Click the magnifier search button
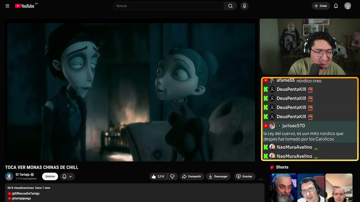Image resolution: width=360 pixels, height=202 pixels. coord(230,6)
